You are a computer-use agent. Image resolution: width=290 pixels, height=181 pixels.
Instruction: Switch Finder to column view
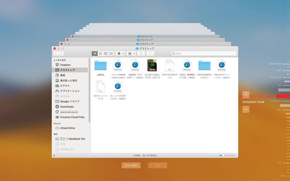[106, 53]
